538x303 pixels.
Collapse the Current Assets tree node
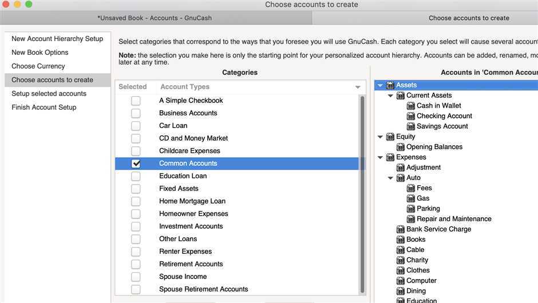click(x=390, y=95)
